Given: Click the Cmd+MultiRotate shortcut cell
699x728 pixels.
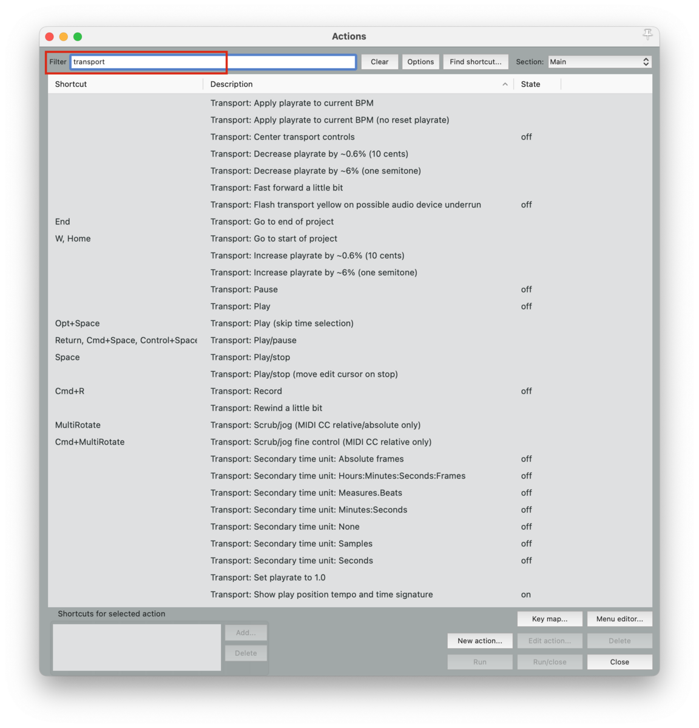Looking at the screenshot, I should [x=90, y=443].
